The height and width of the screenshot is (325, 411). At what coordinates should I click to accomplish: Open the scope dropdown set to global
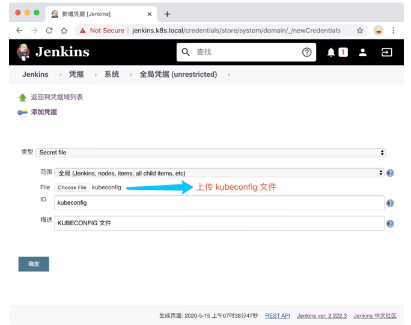coord(219,173)
